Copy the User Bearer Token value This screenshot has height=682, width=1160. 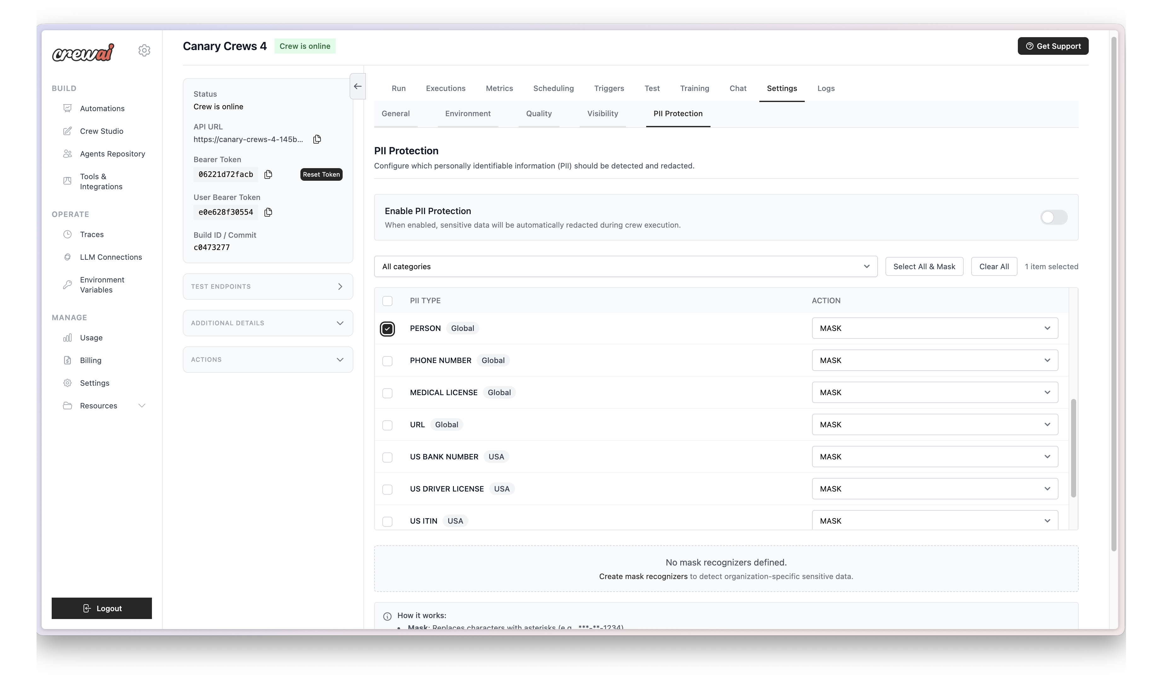click(x=268, y=212)
